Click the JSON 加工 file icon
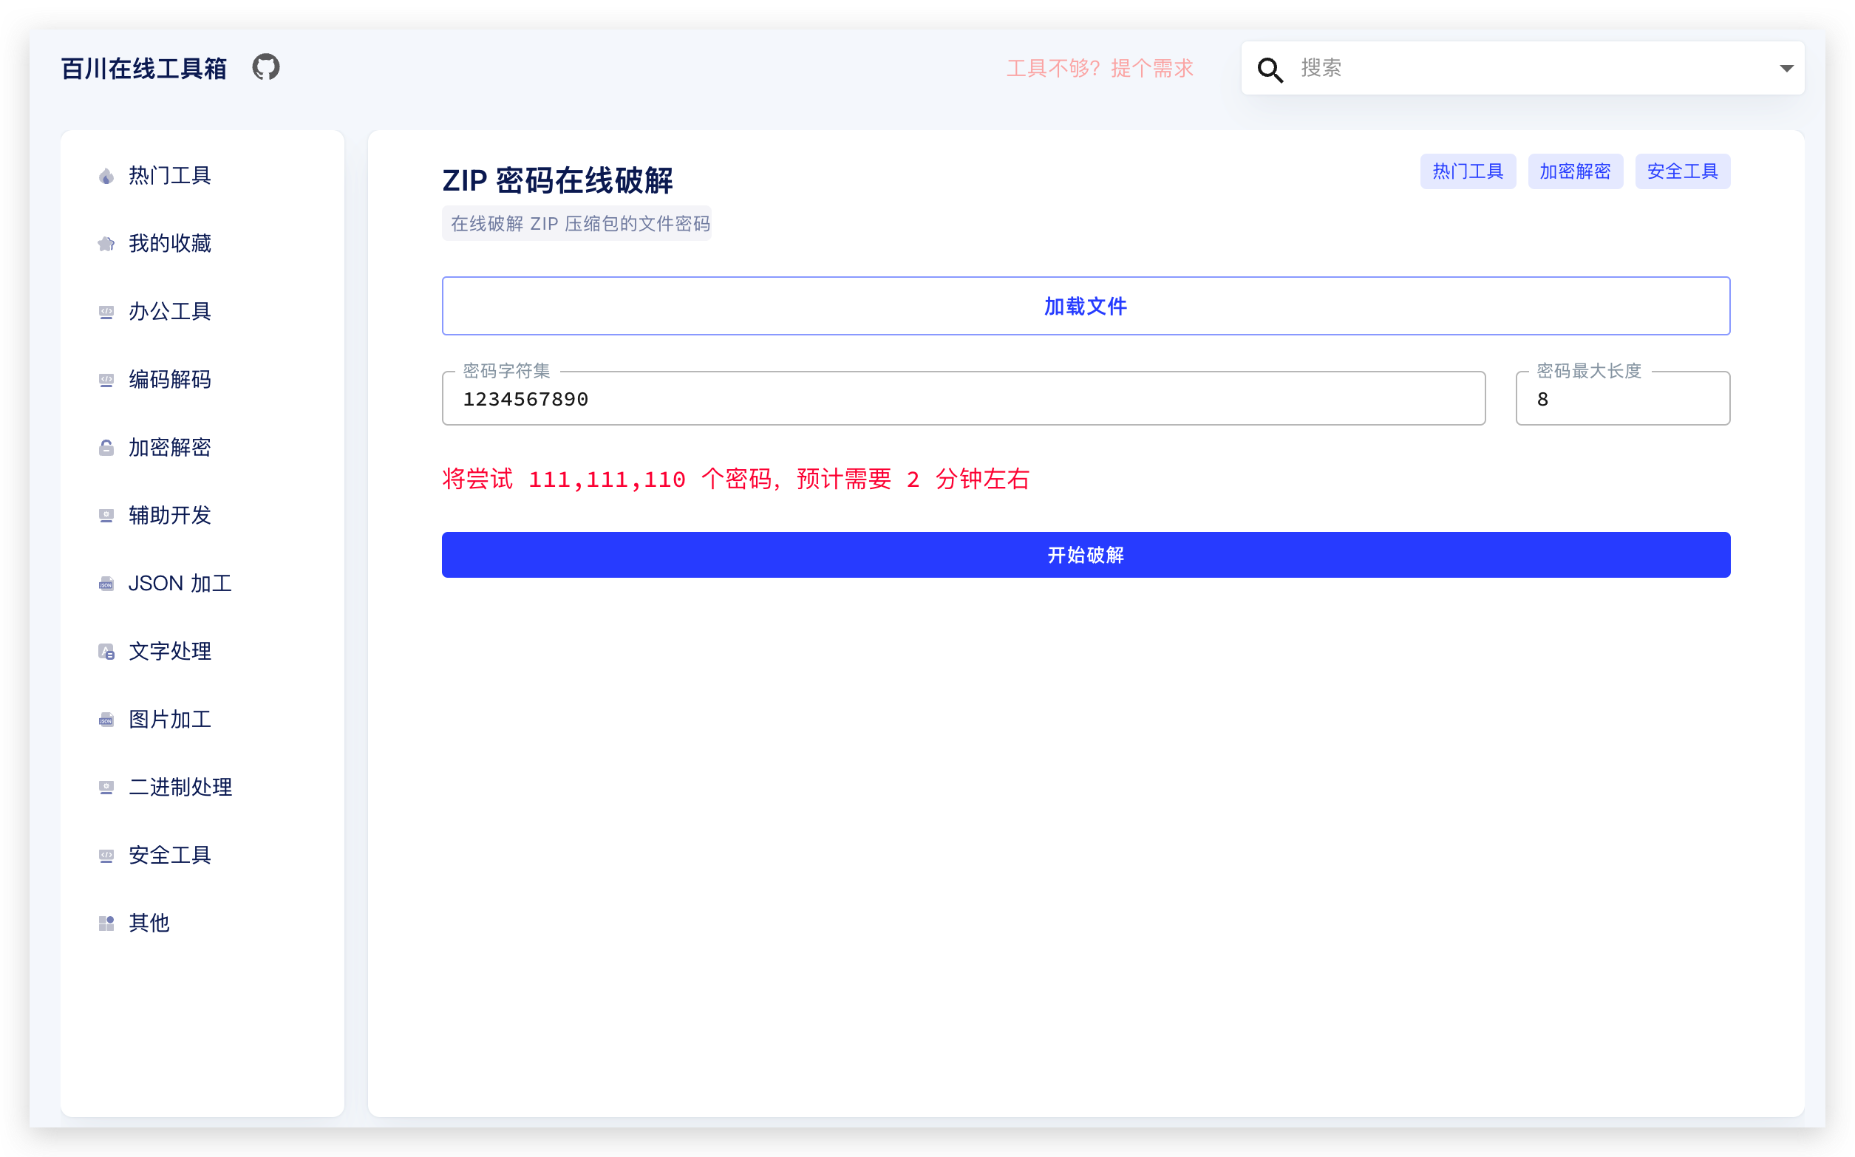The image size is (1855, 1157). tap(106, 583)
